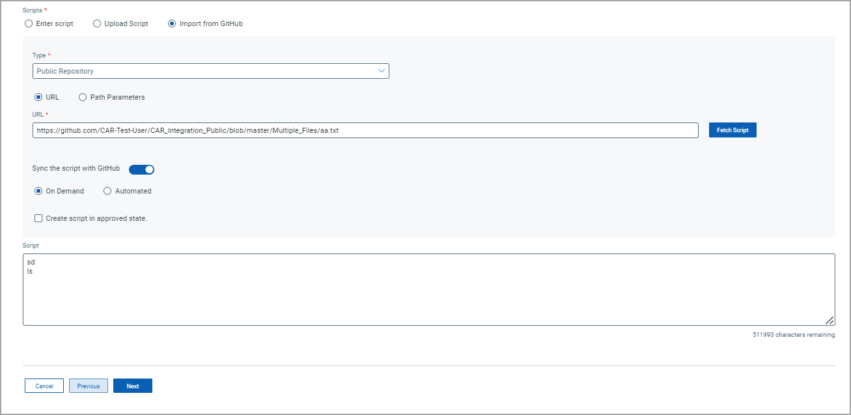This screenshot has width=851, height=415.
Task: Select Import from GitHub radio button
Action: tap(172, 23)
